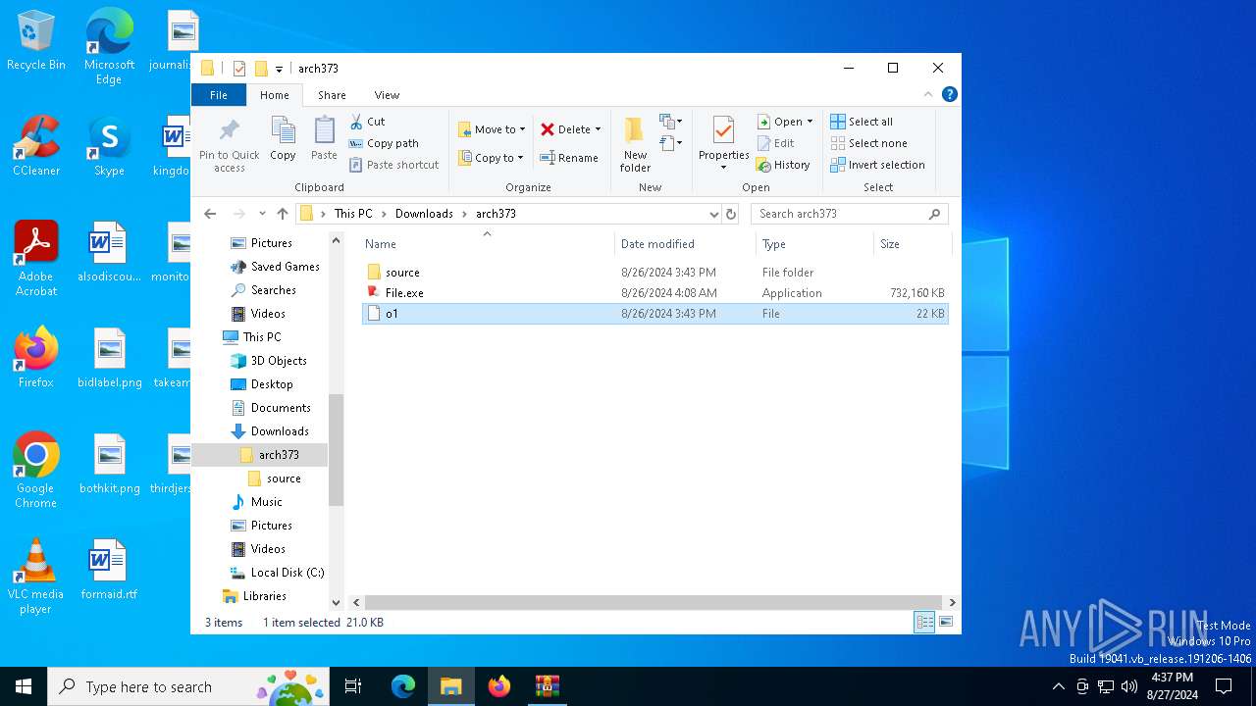Click Select all
Screen dimensions: 1256x706
click(862, 122)
